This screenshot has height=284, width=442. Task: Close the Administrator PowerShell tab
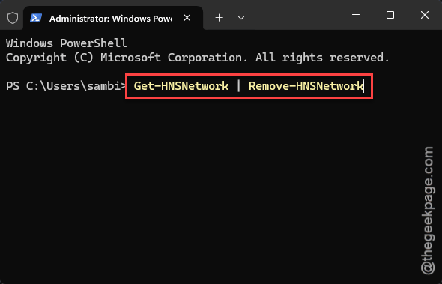187,18
